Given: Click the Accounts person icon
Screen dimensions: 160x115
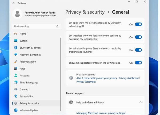Looking at the screenshot, I should pyautogui.click(x=16, y=75).
